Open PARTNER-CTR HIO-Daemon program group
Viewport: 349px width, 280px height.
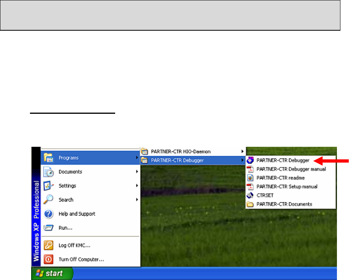point(193,151)
